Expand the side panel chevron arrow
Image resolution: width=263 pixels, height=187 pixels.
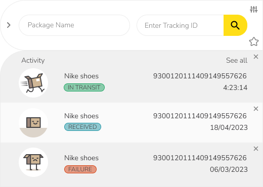[x=9, y=25]
